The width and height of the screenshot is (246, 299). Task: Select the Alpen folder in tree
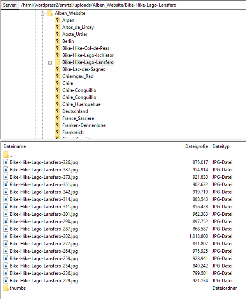click(68, 20)
